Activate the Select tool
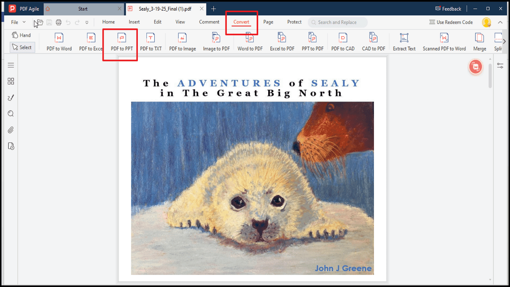Viewport: 510px width, 287px height. point(22,47)
